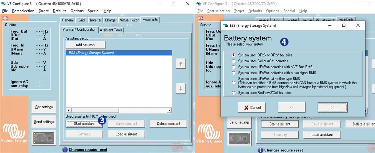The height and width of the screenshot is (153, 375).
Task: Click Add assistant button
Action: coord(86,45)
